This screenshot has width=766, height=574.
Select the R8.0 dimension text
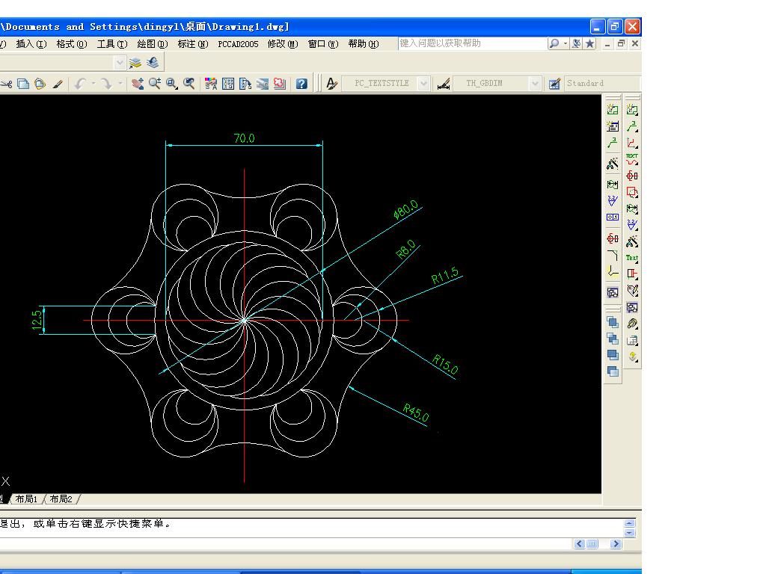[406, 249]
